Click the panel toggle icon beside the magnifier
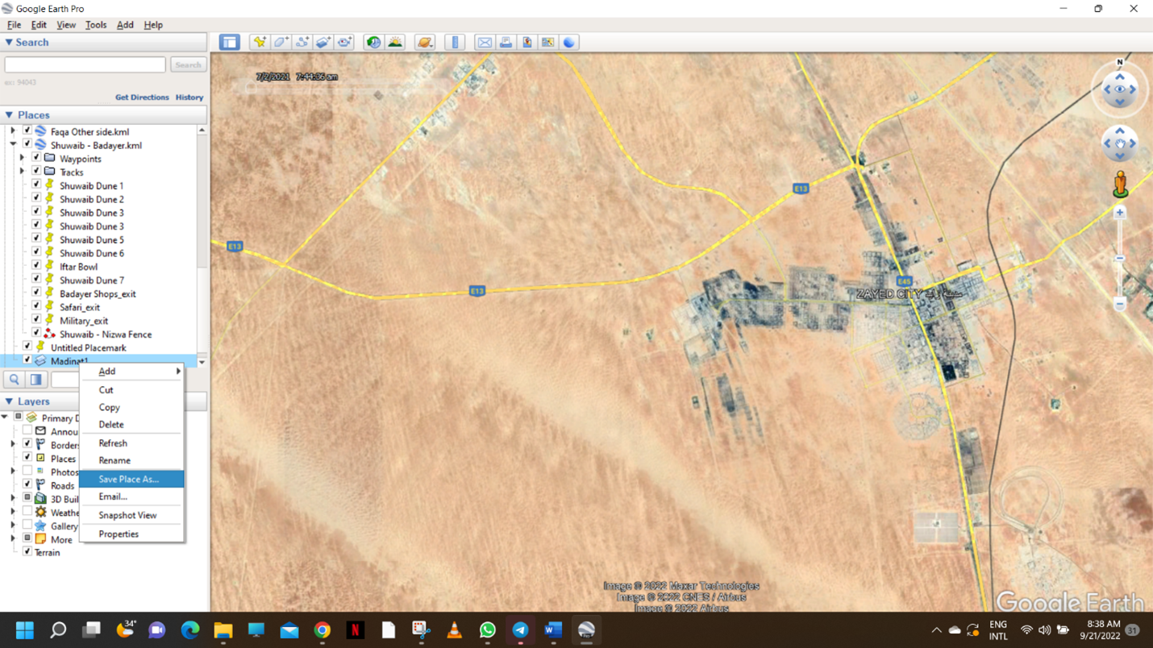Screen dimensions: 1153x648 (x=36, y=380)
